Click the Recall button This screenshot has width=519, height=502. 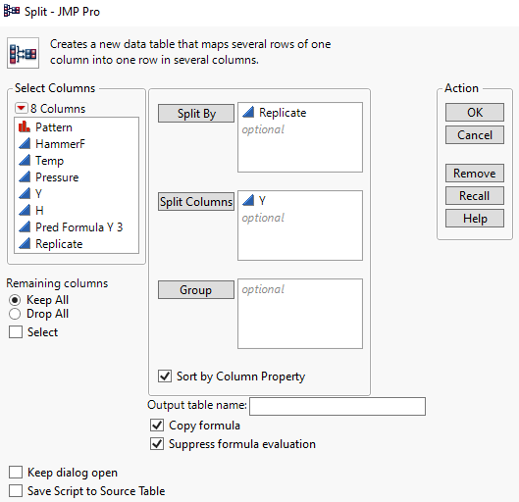(x=475, y=196)
